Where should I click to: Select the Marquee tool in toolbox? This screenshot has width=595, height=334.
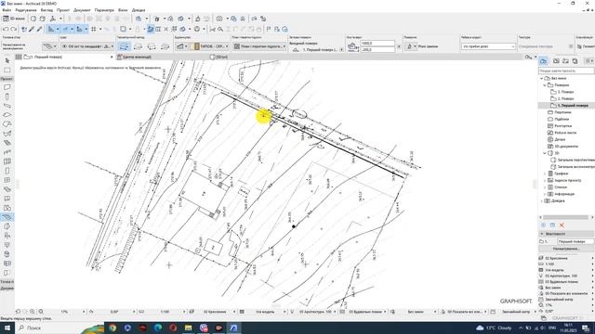pos(7,71)
